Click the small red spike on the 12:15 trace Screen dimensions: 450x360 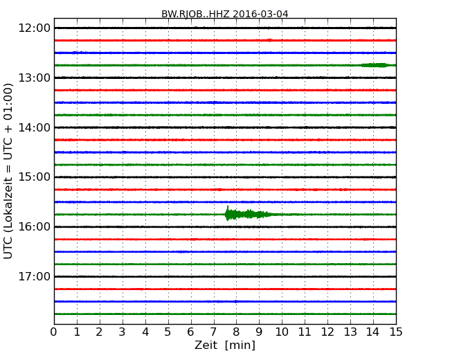pyautogui.click(x=269, y=40)
